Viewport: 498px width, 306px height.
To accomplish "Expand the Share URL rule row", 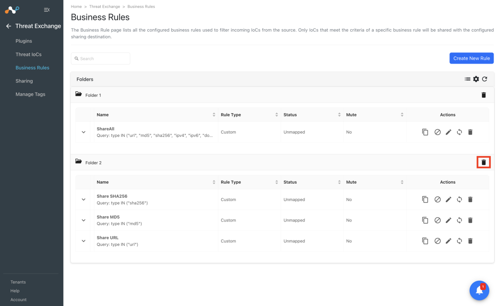I will click(x=84, y=241).
